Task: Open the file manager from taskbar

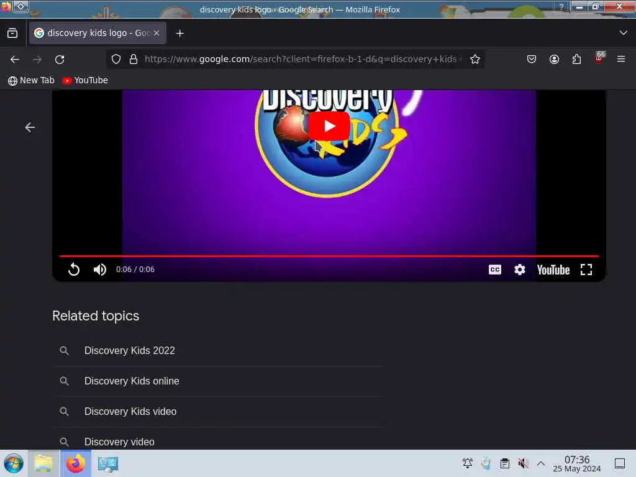Action: tap(43, 463)
